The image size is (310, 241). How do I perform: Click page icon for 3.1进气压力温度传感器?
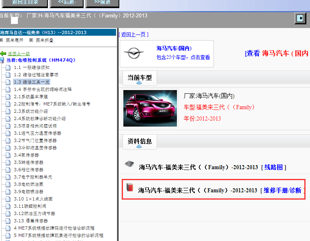[x=8, y=133]
